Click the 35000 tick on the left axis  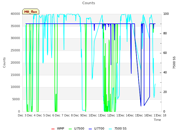click(15, 26)
